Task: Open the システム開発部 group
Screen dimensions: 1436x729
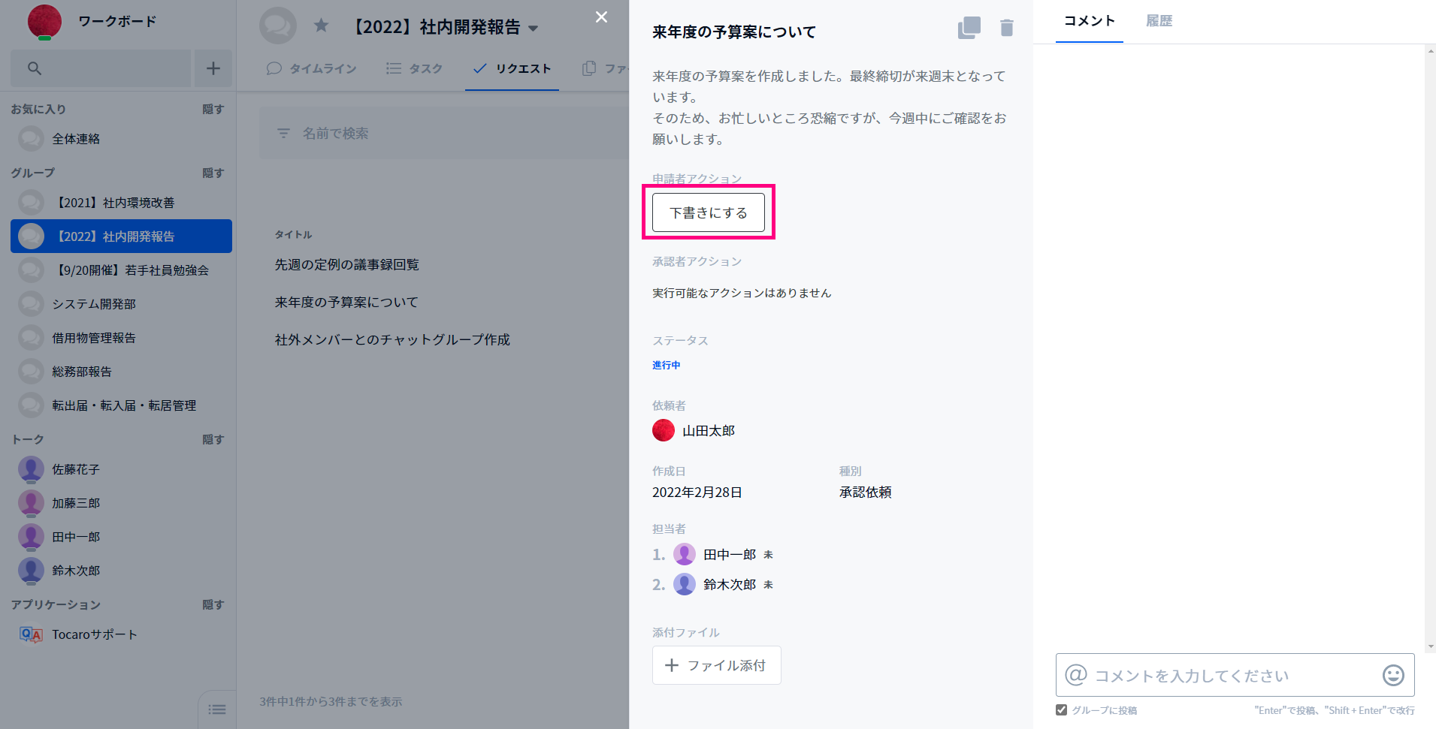Action: pyautogui.click(x=121, y=304)
